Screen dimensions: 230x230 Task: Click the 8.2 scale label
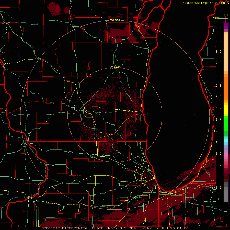[218, 51]
